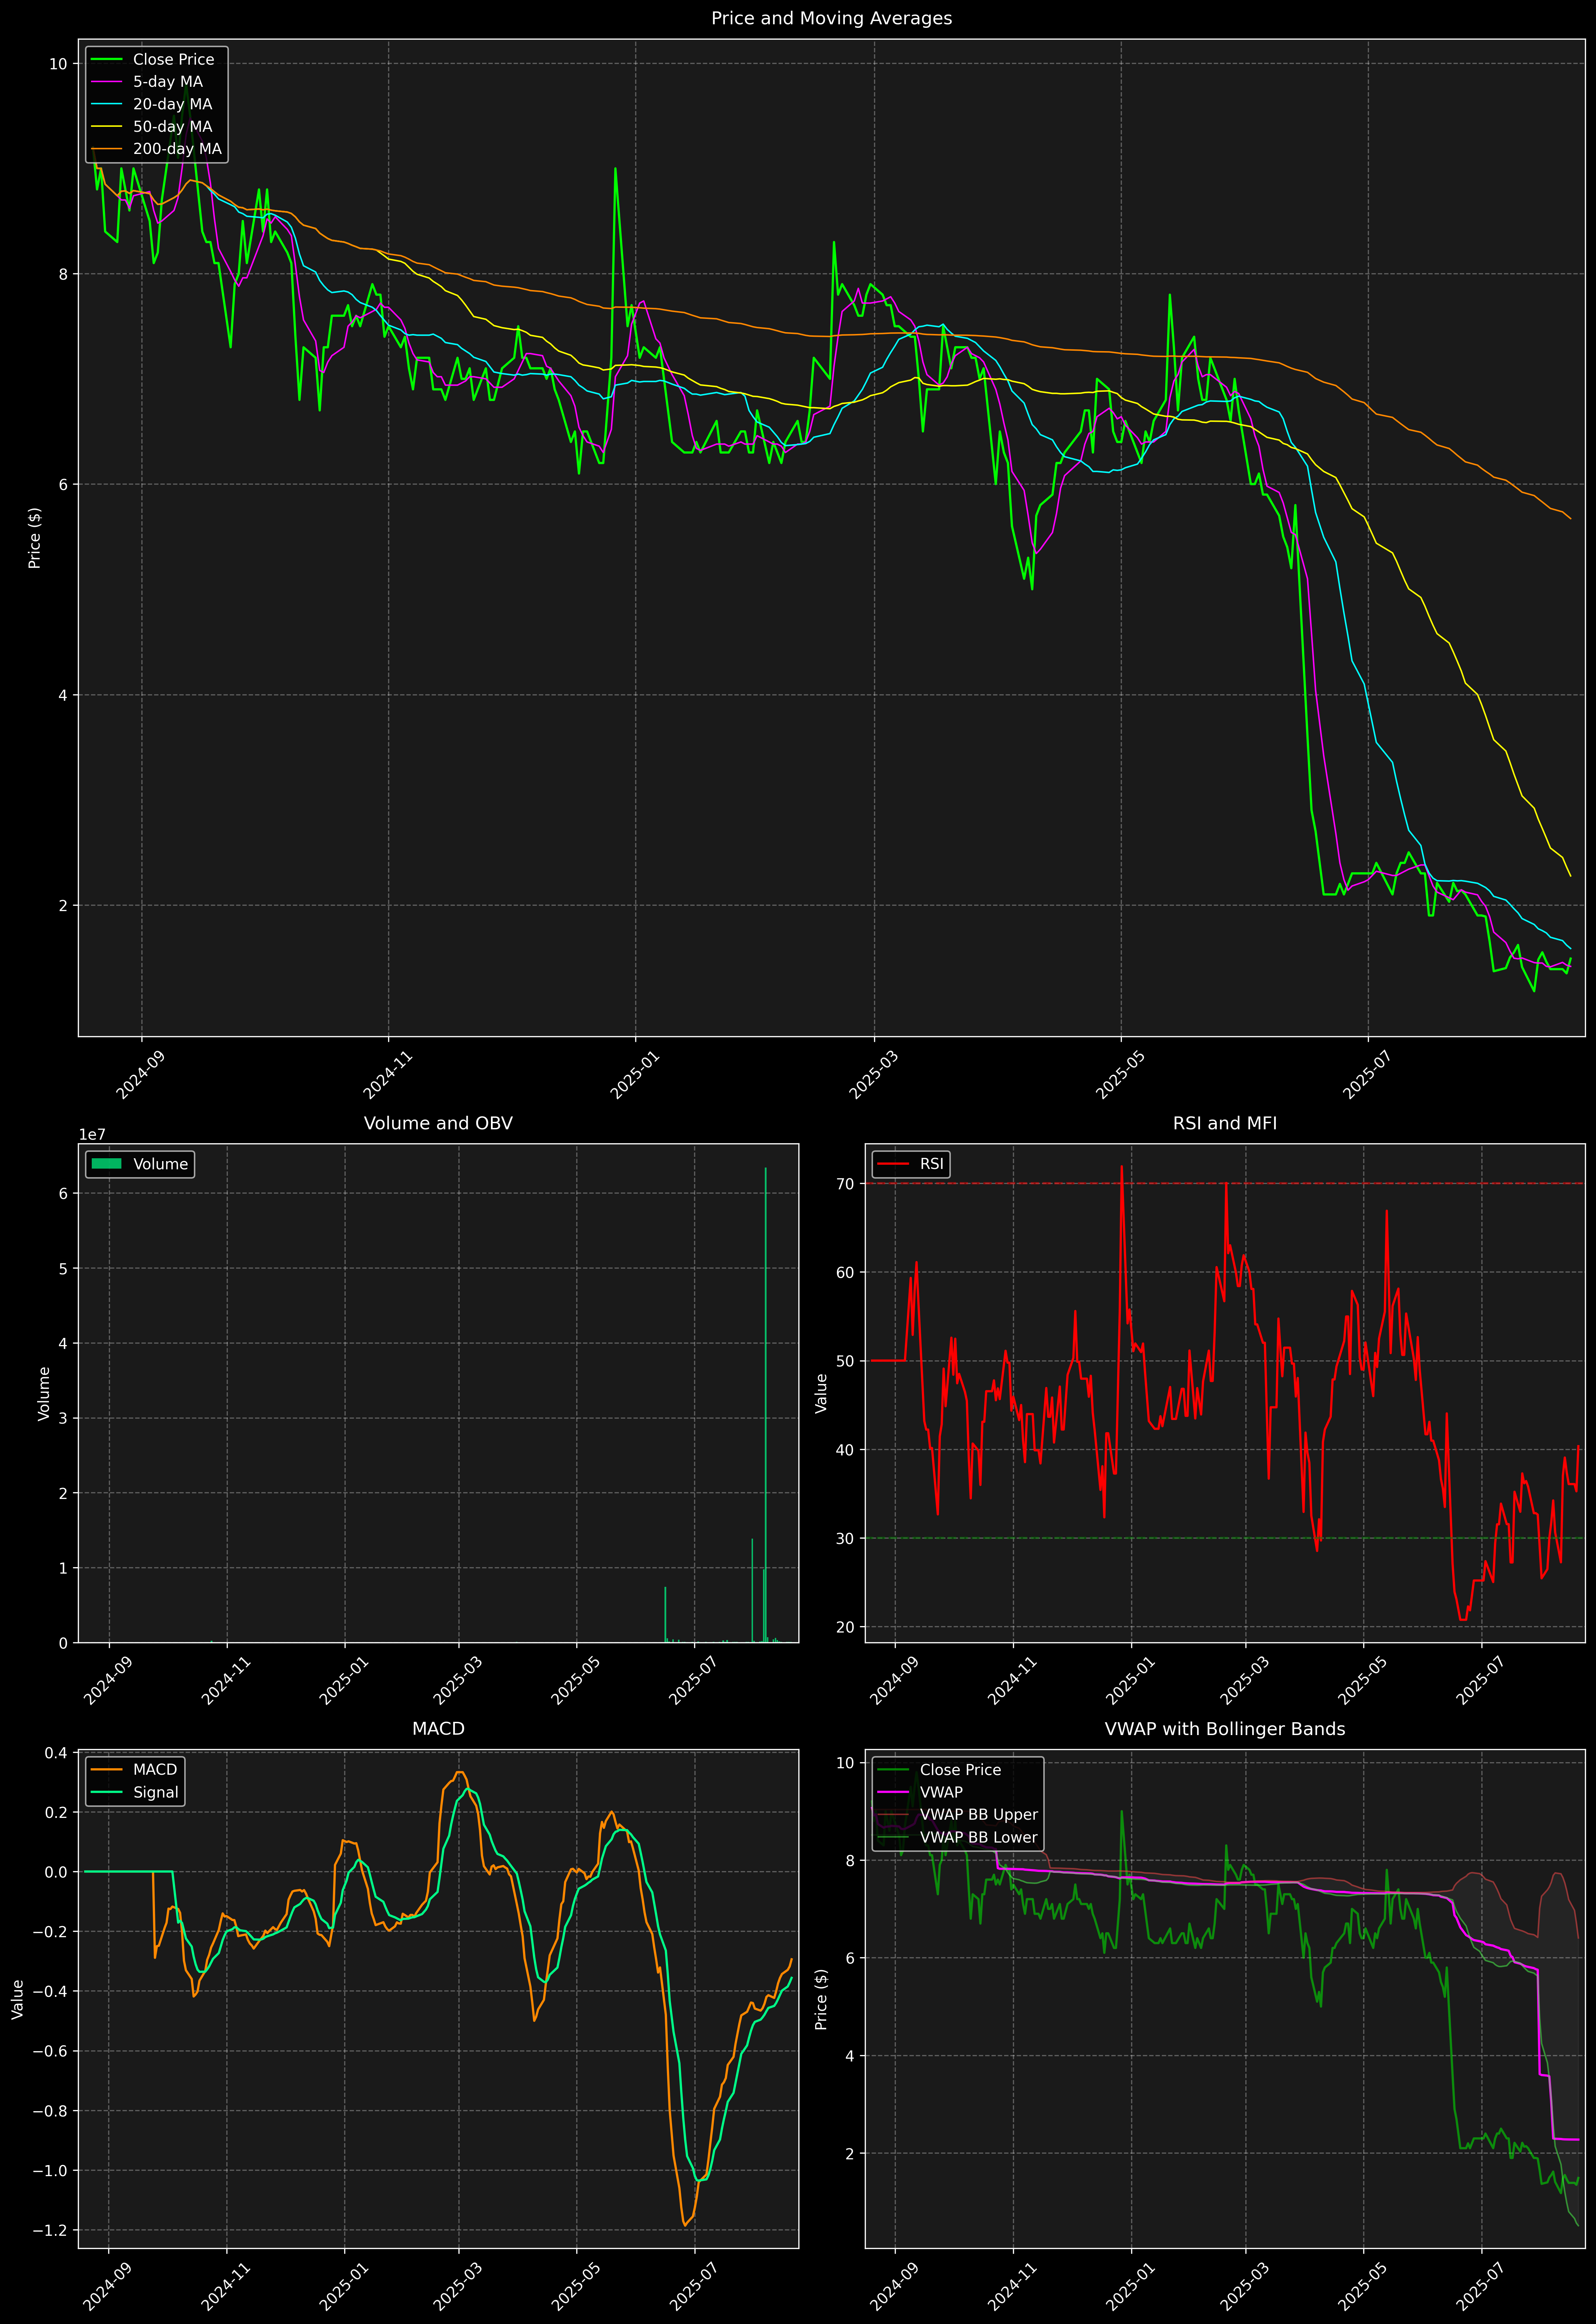Click the Volume and OBV chart title
This screenshot has height=2324, width=1596.
pos(438,1123)
